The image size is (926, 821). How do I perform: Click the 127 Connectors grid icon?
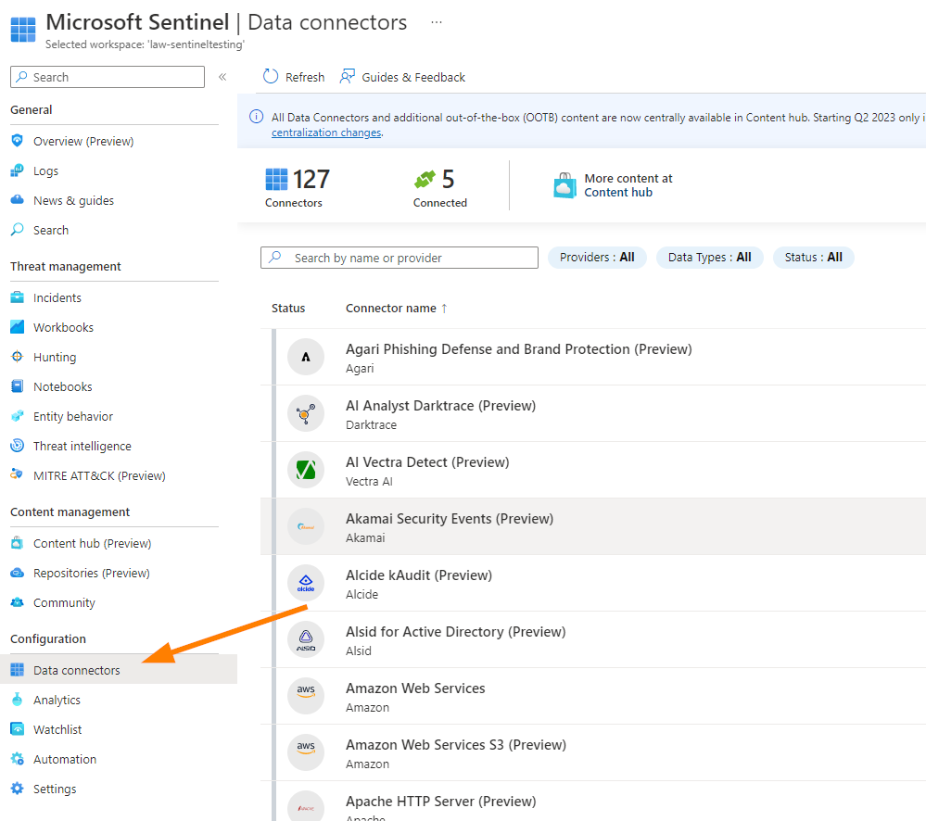pos(276,180)
